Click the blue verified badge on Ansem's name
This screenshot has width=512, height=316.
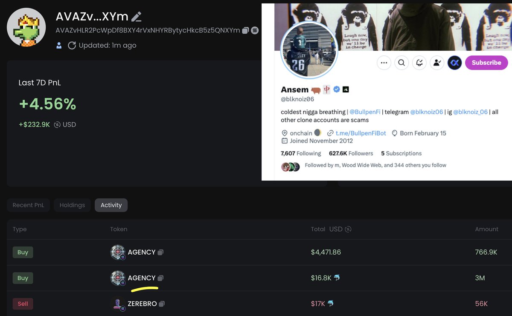click(337, 89)
